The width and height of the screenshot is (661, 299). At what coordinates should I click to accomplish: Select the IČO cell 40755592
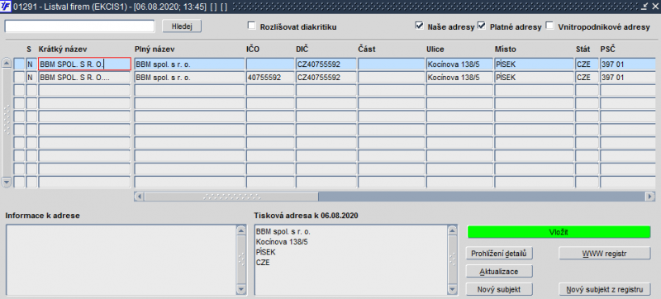coord(270,78)
